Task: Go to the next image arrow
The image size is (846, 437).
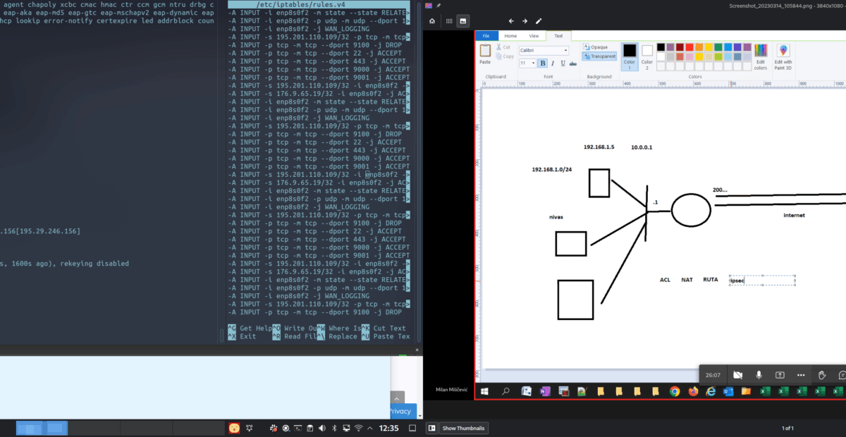Action: point(525,21)
